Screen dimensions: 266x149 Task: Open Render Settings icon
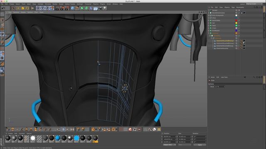67,8
